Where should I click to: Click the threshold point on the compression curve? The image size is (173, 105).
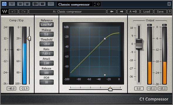[x=105, y=38]
